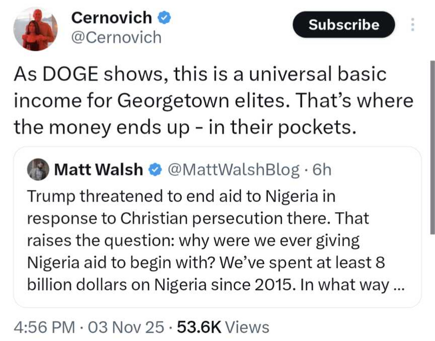Screen dimensions: 435x341
Task: Open Matt Walsh's small avatar
Action: (x=38, y=170)
